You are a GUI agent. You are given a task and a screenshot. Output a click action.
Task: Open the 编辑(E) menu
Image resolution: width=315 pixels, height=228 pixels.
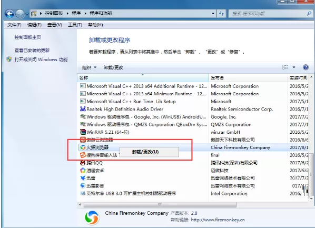[34, 25]
